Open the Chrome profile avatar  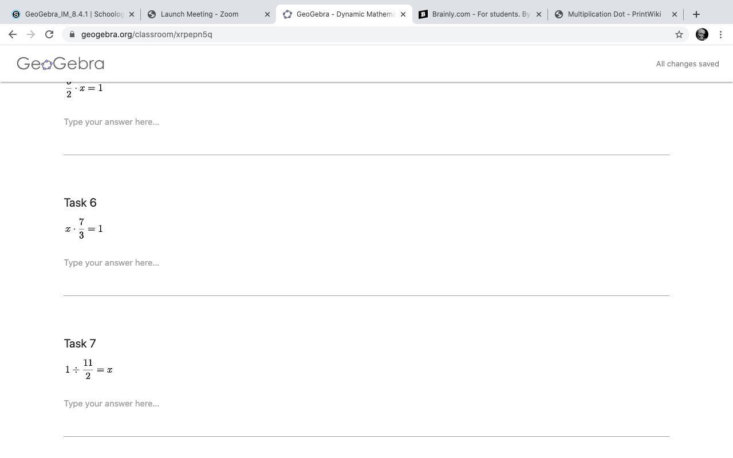point(702,34)
